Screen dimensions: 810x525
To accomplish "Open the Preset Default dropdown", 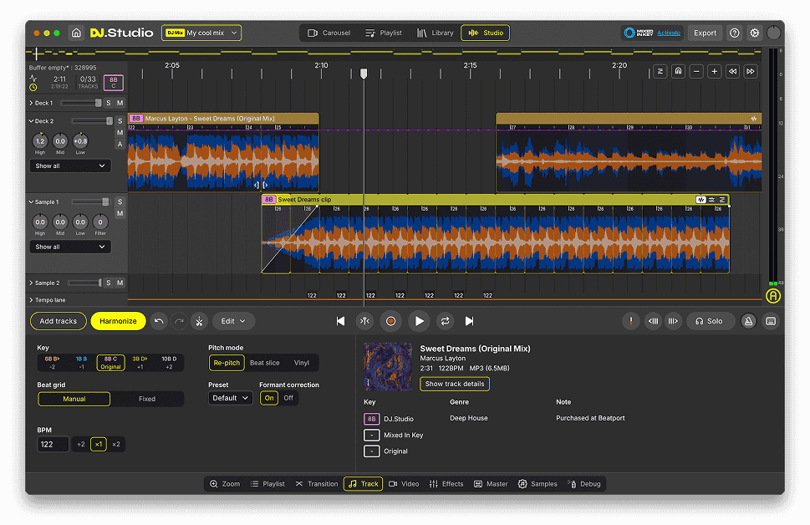I will click(230, 398).
